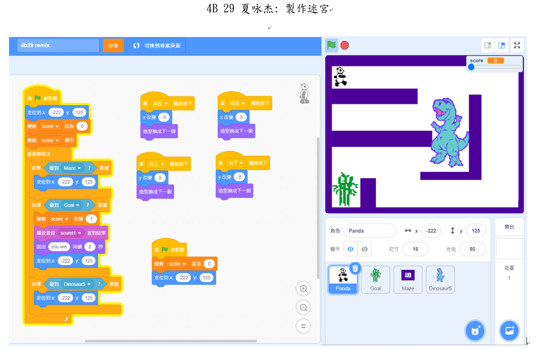Click the 'you win' text in say block
Viewport: 536px width, 349px height.
[59, 247]
